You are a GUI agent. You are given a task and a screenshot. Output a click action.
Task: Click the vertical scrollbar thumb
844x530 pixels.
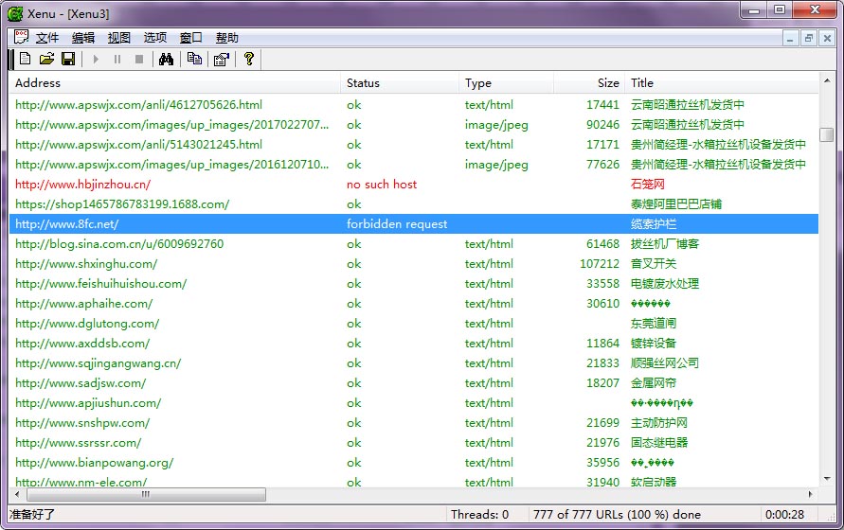pyautogui.click(x=827, y=134)
